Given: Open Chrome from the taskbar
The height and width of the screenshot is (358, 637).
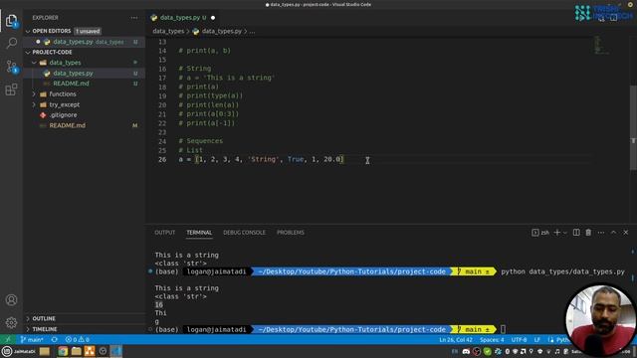Looking at the screenshot, I should point(63,351).
